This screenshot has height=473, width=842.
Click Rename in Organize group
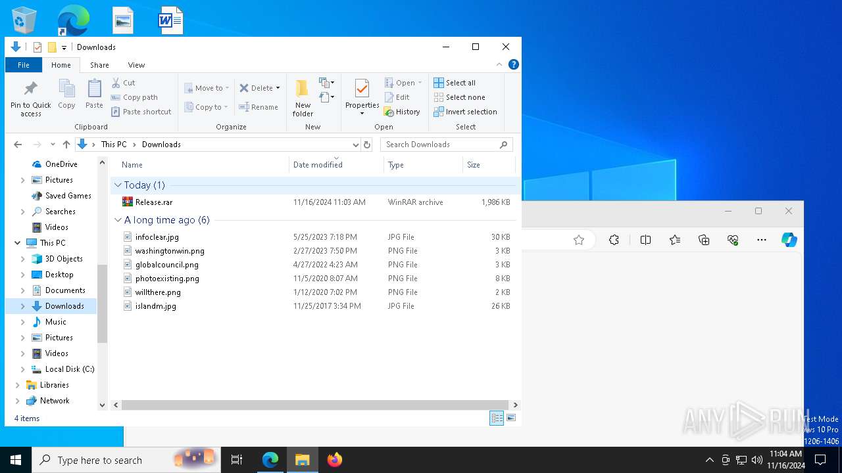(x=258, y=107)
